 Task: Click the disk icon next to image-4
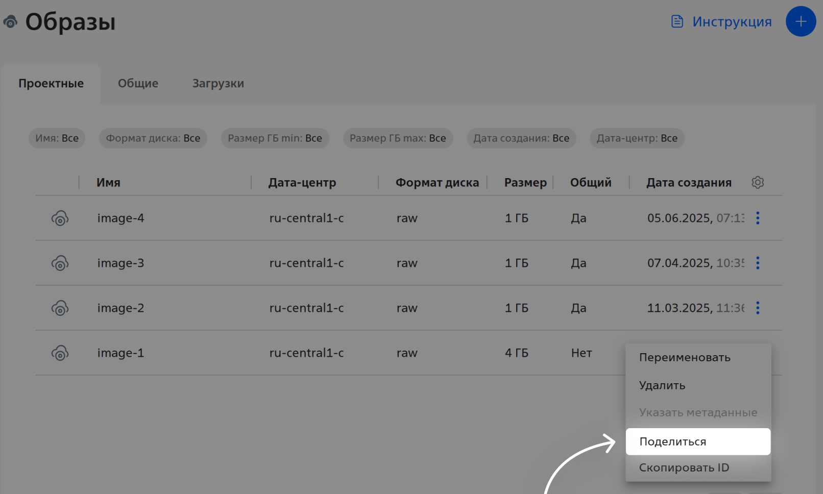click(60, 218)
